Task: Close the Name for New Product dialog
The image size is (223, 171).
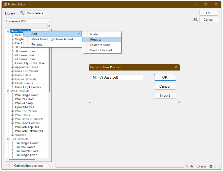Action: [176, 67]
